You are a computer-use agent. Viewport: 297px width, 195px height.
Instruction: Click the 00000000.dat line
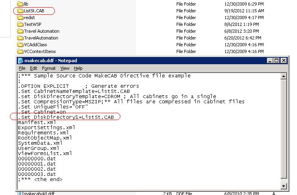pyautogui.click(x=37, y=159)
